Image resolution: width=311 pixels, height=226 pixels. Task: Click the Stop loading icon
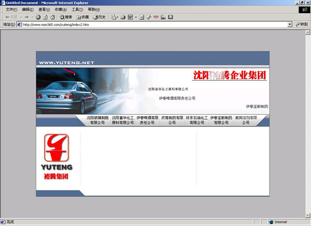coord(38,17)
